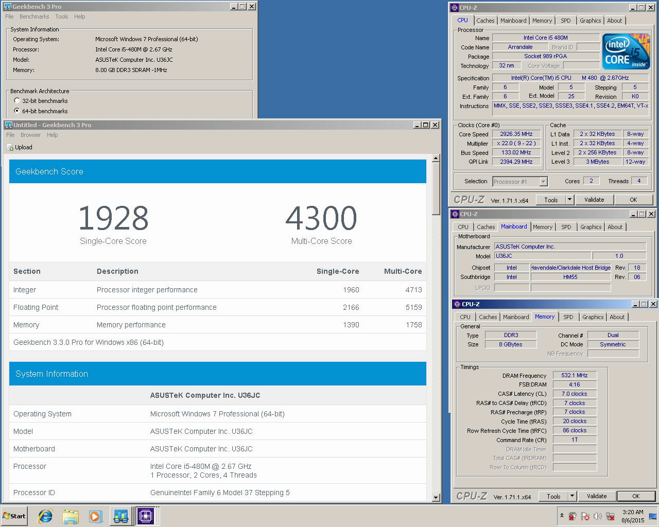Click the Code Name value Arrandale

coord(520,47)
